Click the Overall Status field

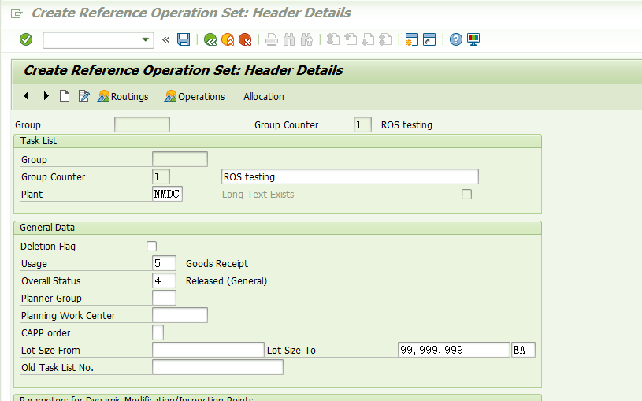(164, 280)
